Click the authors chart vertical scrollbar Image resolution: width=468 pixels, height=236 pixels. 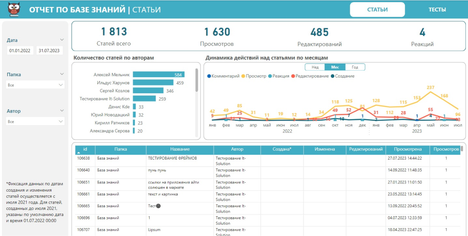(x=197, y=80)
